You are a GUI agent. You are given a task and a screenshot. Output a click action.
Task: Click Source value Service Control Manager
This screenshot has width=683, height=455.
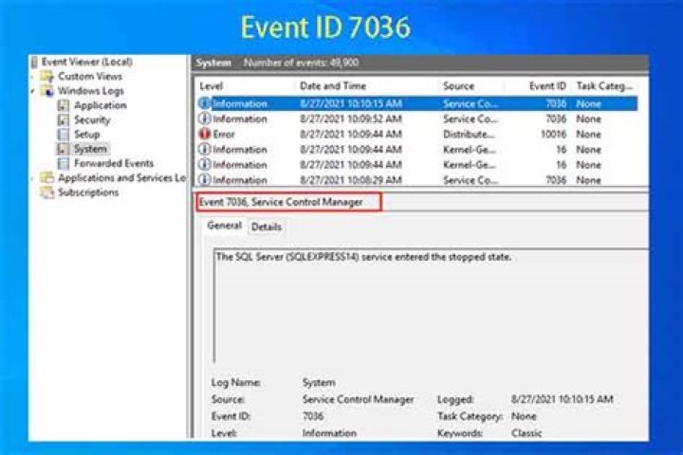(358, 399)
